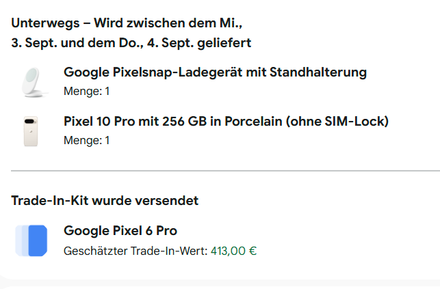Click the word Porcelain in the phone title

(x=245, y=122)
